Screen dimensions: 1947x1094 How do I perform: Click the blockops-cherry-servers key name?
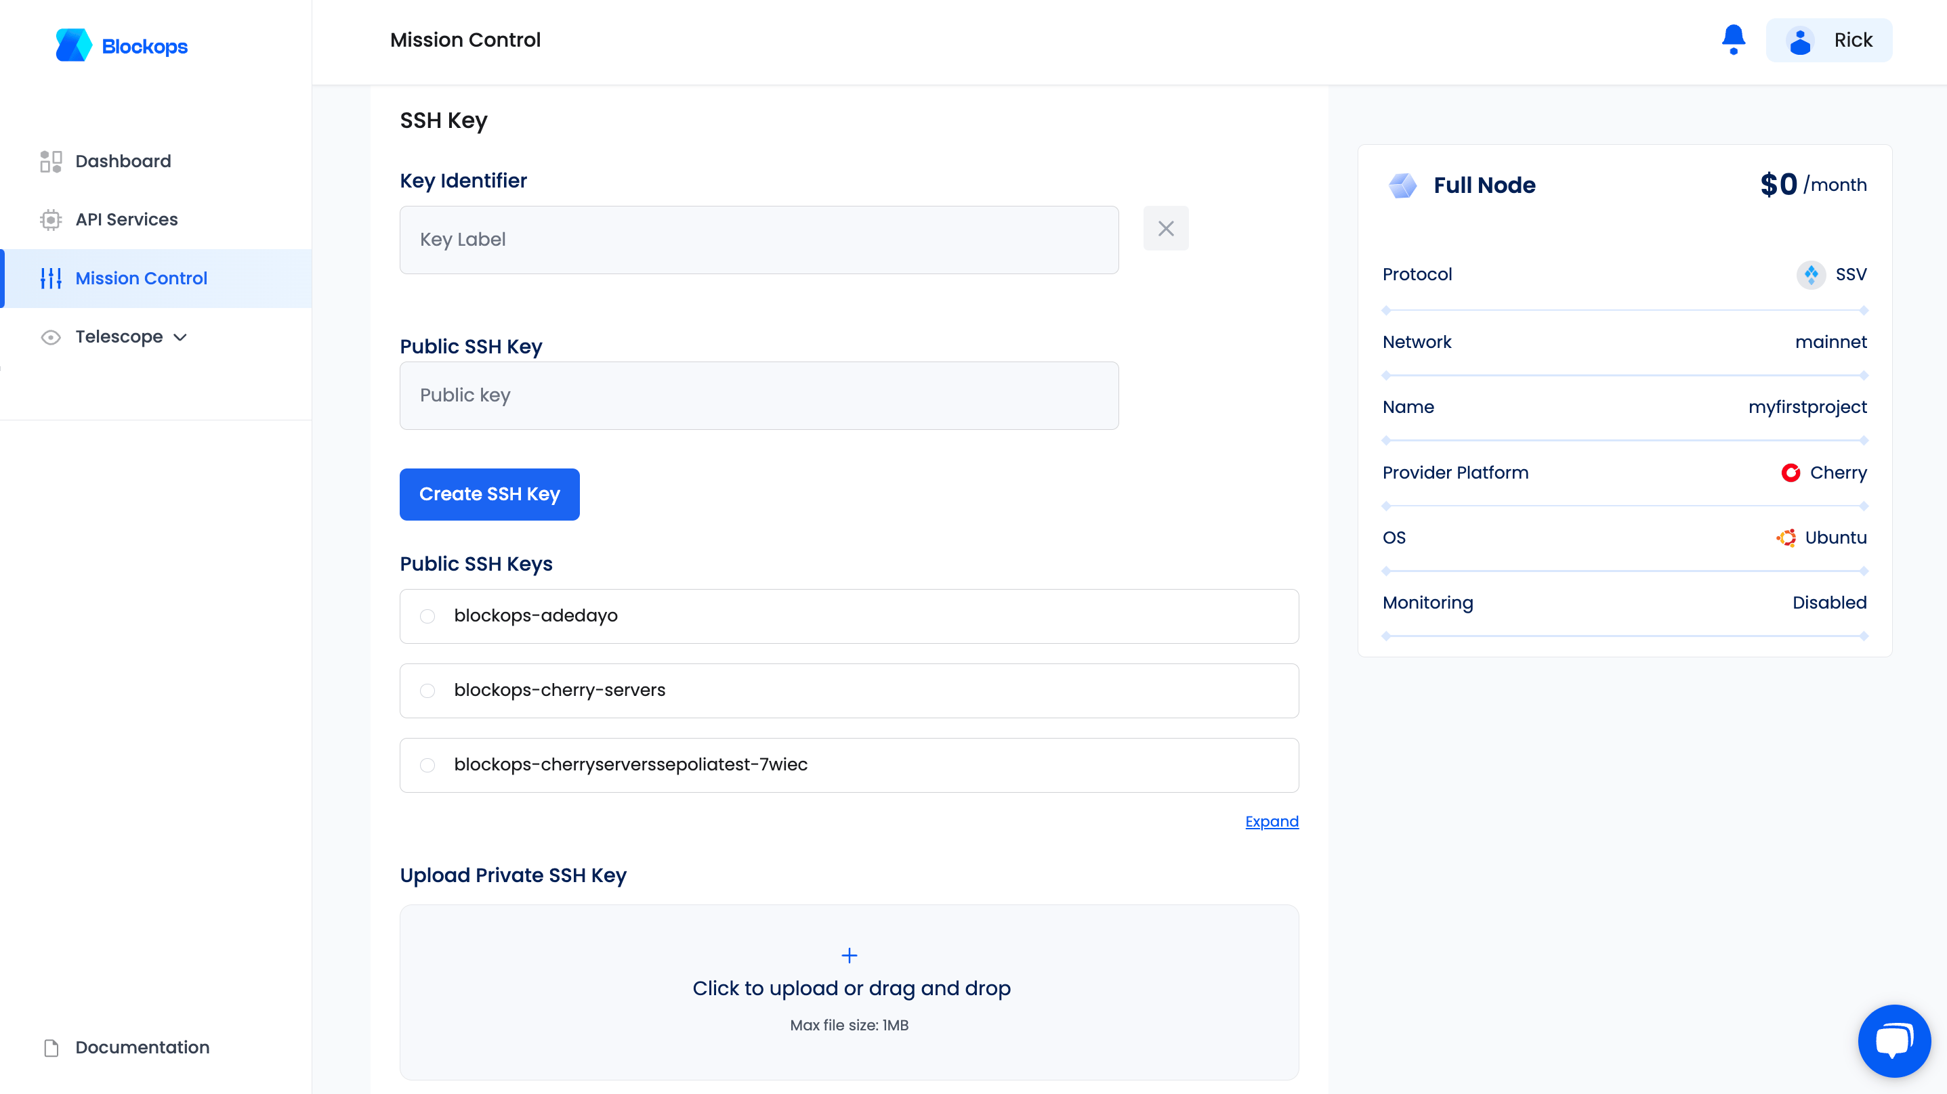click(x=560, y=691)
